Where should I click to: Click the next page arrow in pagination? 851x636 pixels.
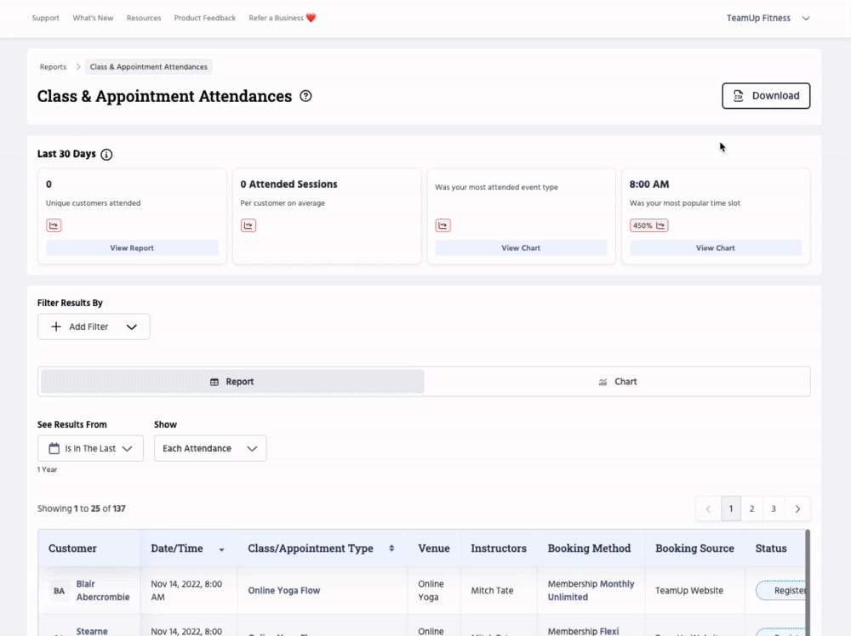click(797, 508)
